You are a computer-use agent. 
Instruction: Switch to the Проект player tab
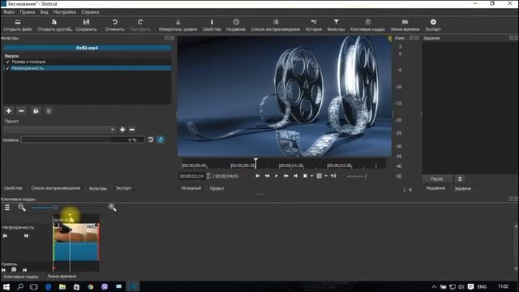click(217, 188)
